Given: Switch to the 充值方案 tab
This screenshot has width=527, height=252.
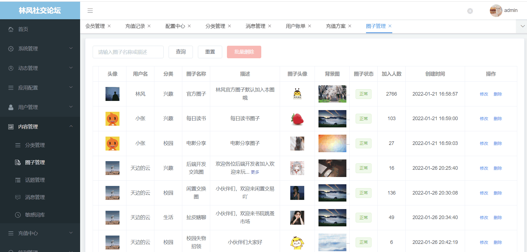Looking at the screenshot, I should coord(336,26).
